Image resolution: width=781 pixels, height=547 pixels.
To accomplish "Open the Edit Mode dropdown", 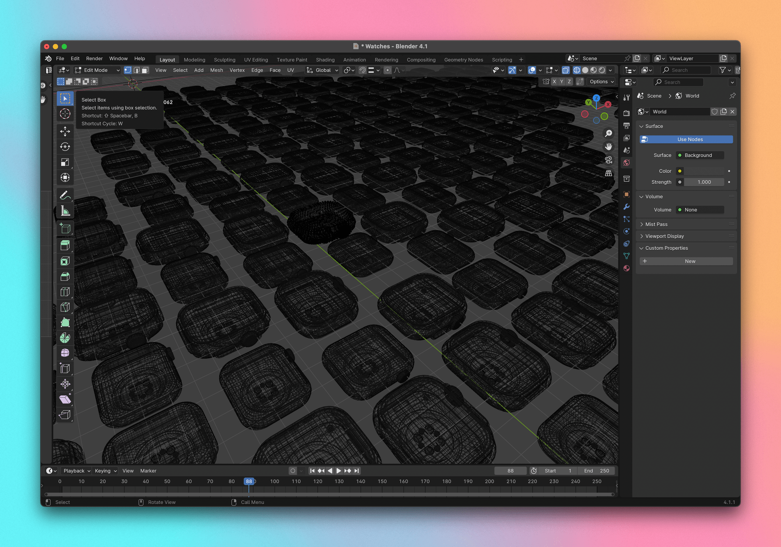I will 98,70.
